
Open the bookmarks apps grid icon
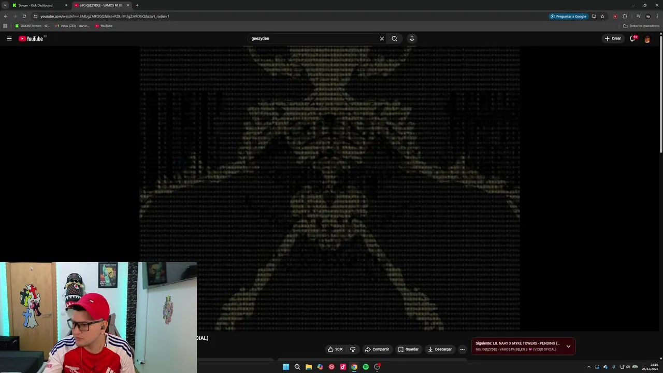point(5,26)
